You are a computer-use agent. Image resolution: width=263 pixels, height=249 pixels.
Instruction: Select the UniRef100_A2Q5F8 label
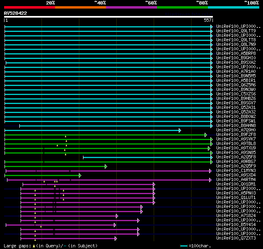pyautogui.click(x=236, y=157)
